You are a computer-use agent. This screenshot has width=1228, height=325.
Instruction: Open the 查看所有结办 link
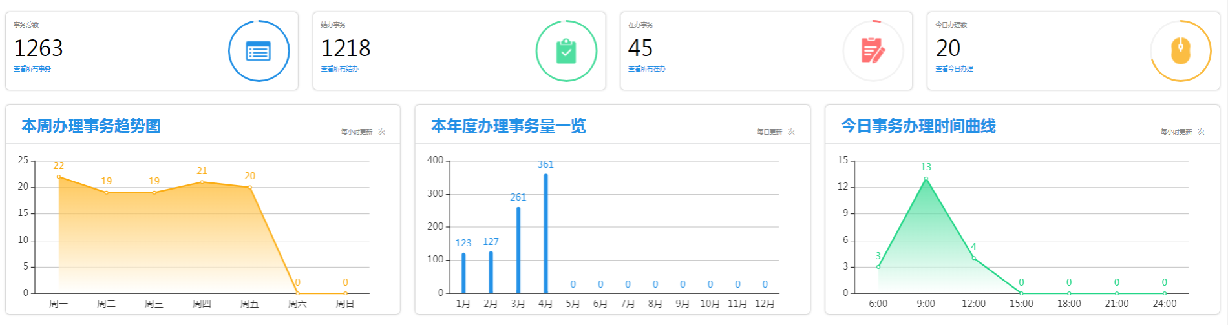click(x=339, y=69)
